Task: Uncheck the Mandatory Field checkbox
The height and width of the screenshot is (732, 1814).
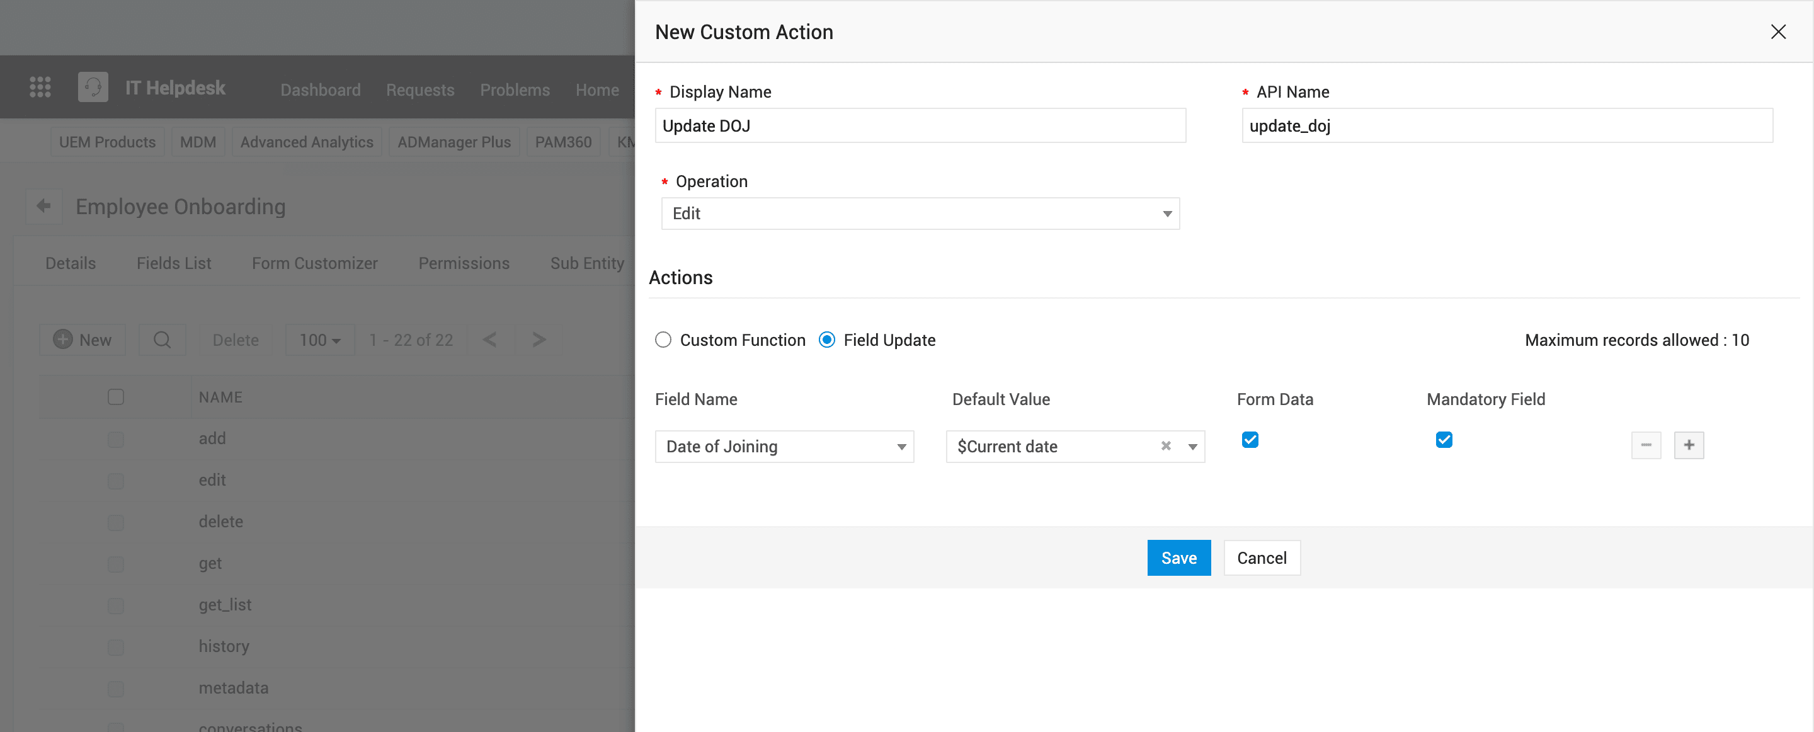Action: tap(1444, 440)
